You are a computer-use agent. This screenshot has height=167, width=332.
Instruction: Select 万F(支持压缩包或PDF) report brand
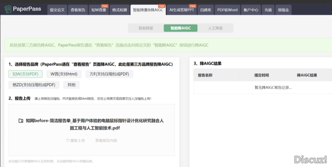pyautogui.click(x=109, y=74)
